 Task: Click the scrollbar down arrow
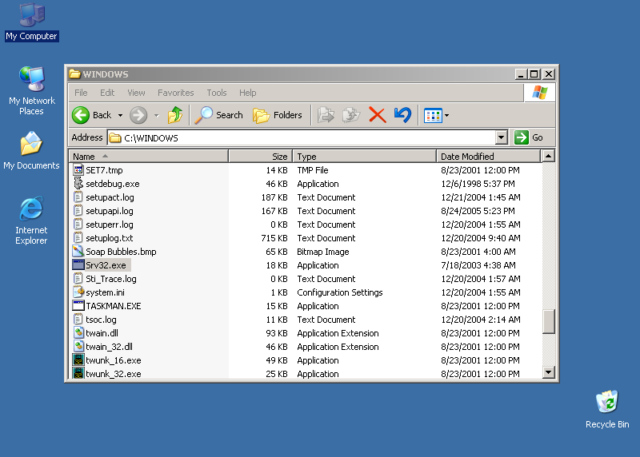(548, 372)
